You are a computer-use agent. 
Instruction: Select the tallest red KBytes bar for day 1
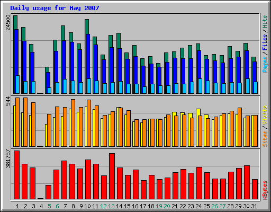[16, 175]
